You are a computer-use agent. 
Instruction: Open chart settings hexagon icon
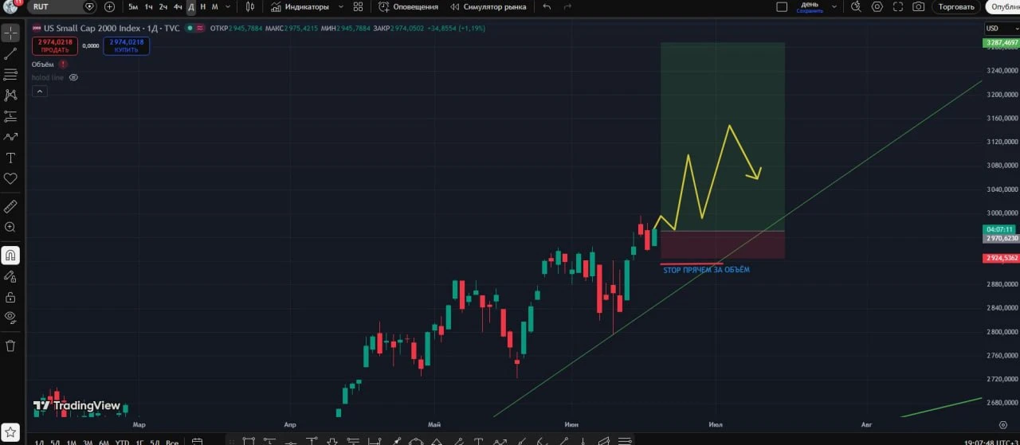877,6
